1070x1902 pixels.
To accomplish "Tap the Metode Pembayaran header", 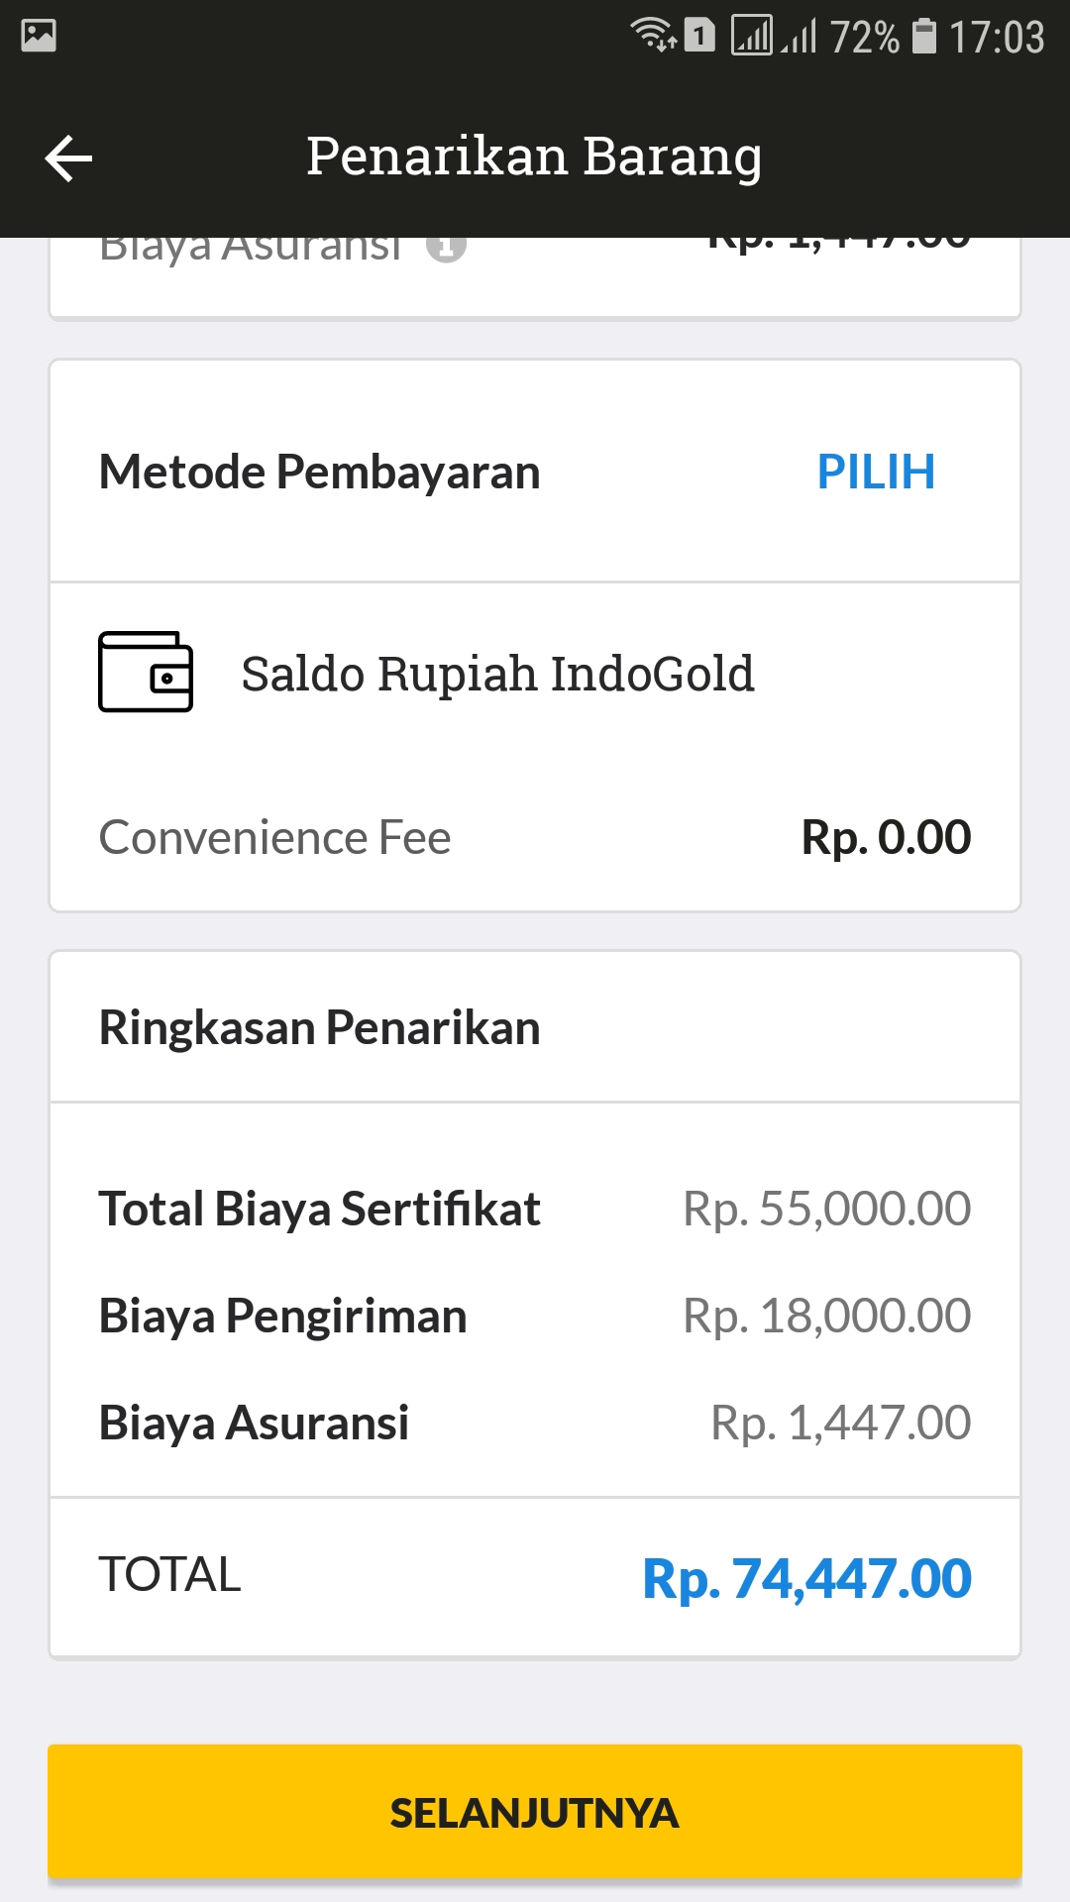I will pos(319,472).
